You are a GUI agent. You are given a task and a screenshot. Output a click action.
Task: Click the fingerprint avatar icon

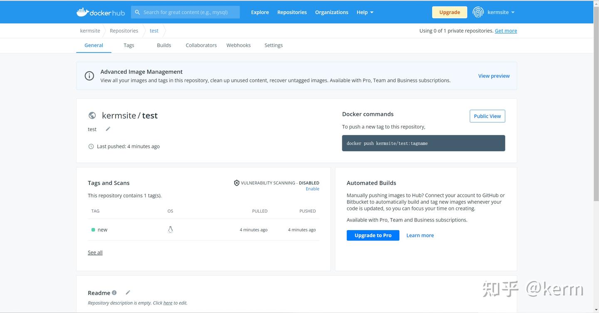(x=478, y=12)
